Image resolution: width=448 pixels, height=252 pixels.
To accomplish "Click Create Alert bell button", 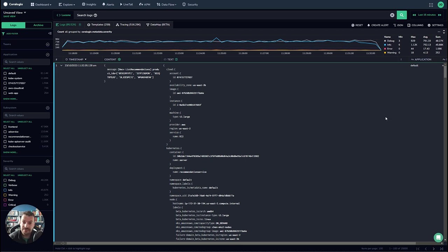I will click(378, 25).
